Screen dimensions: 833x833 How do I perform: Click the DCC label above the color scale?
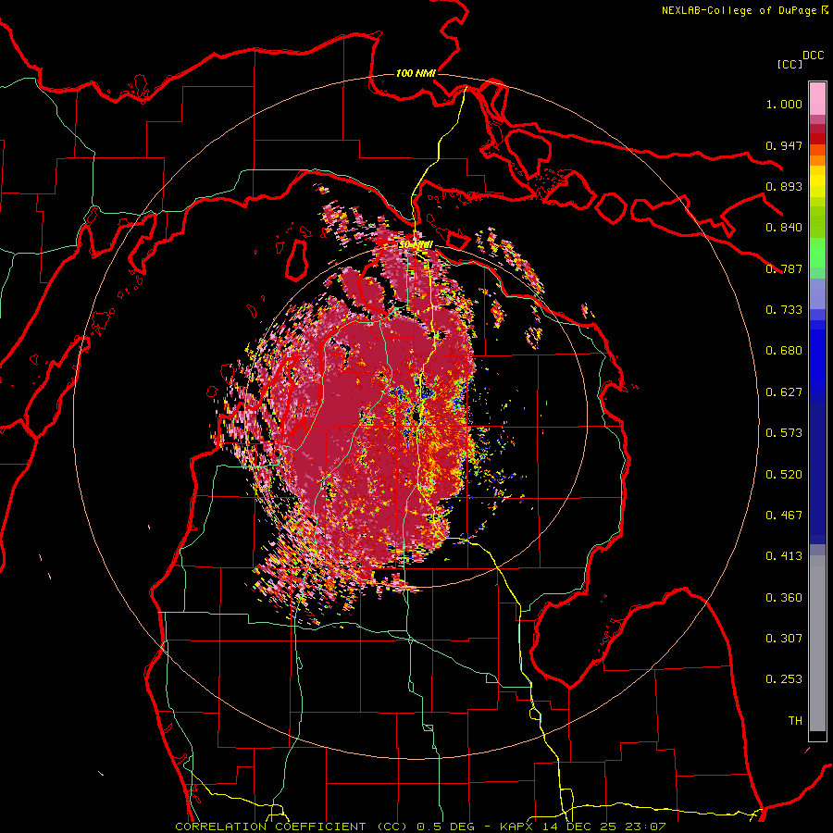click(814, 56)
